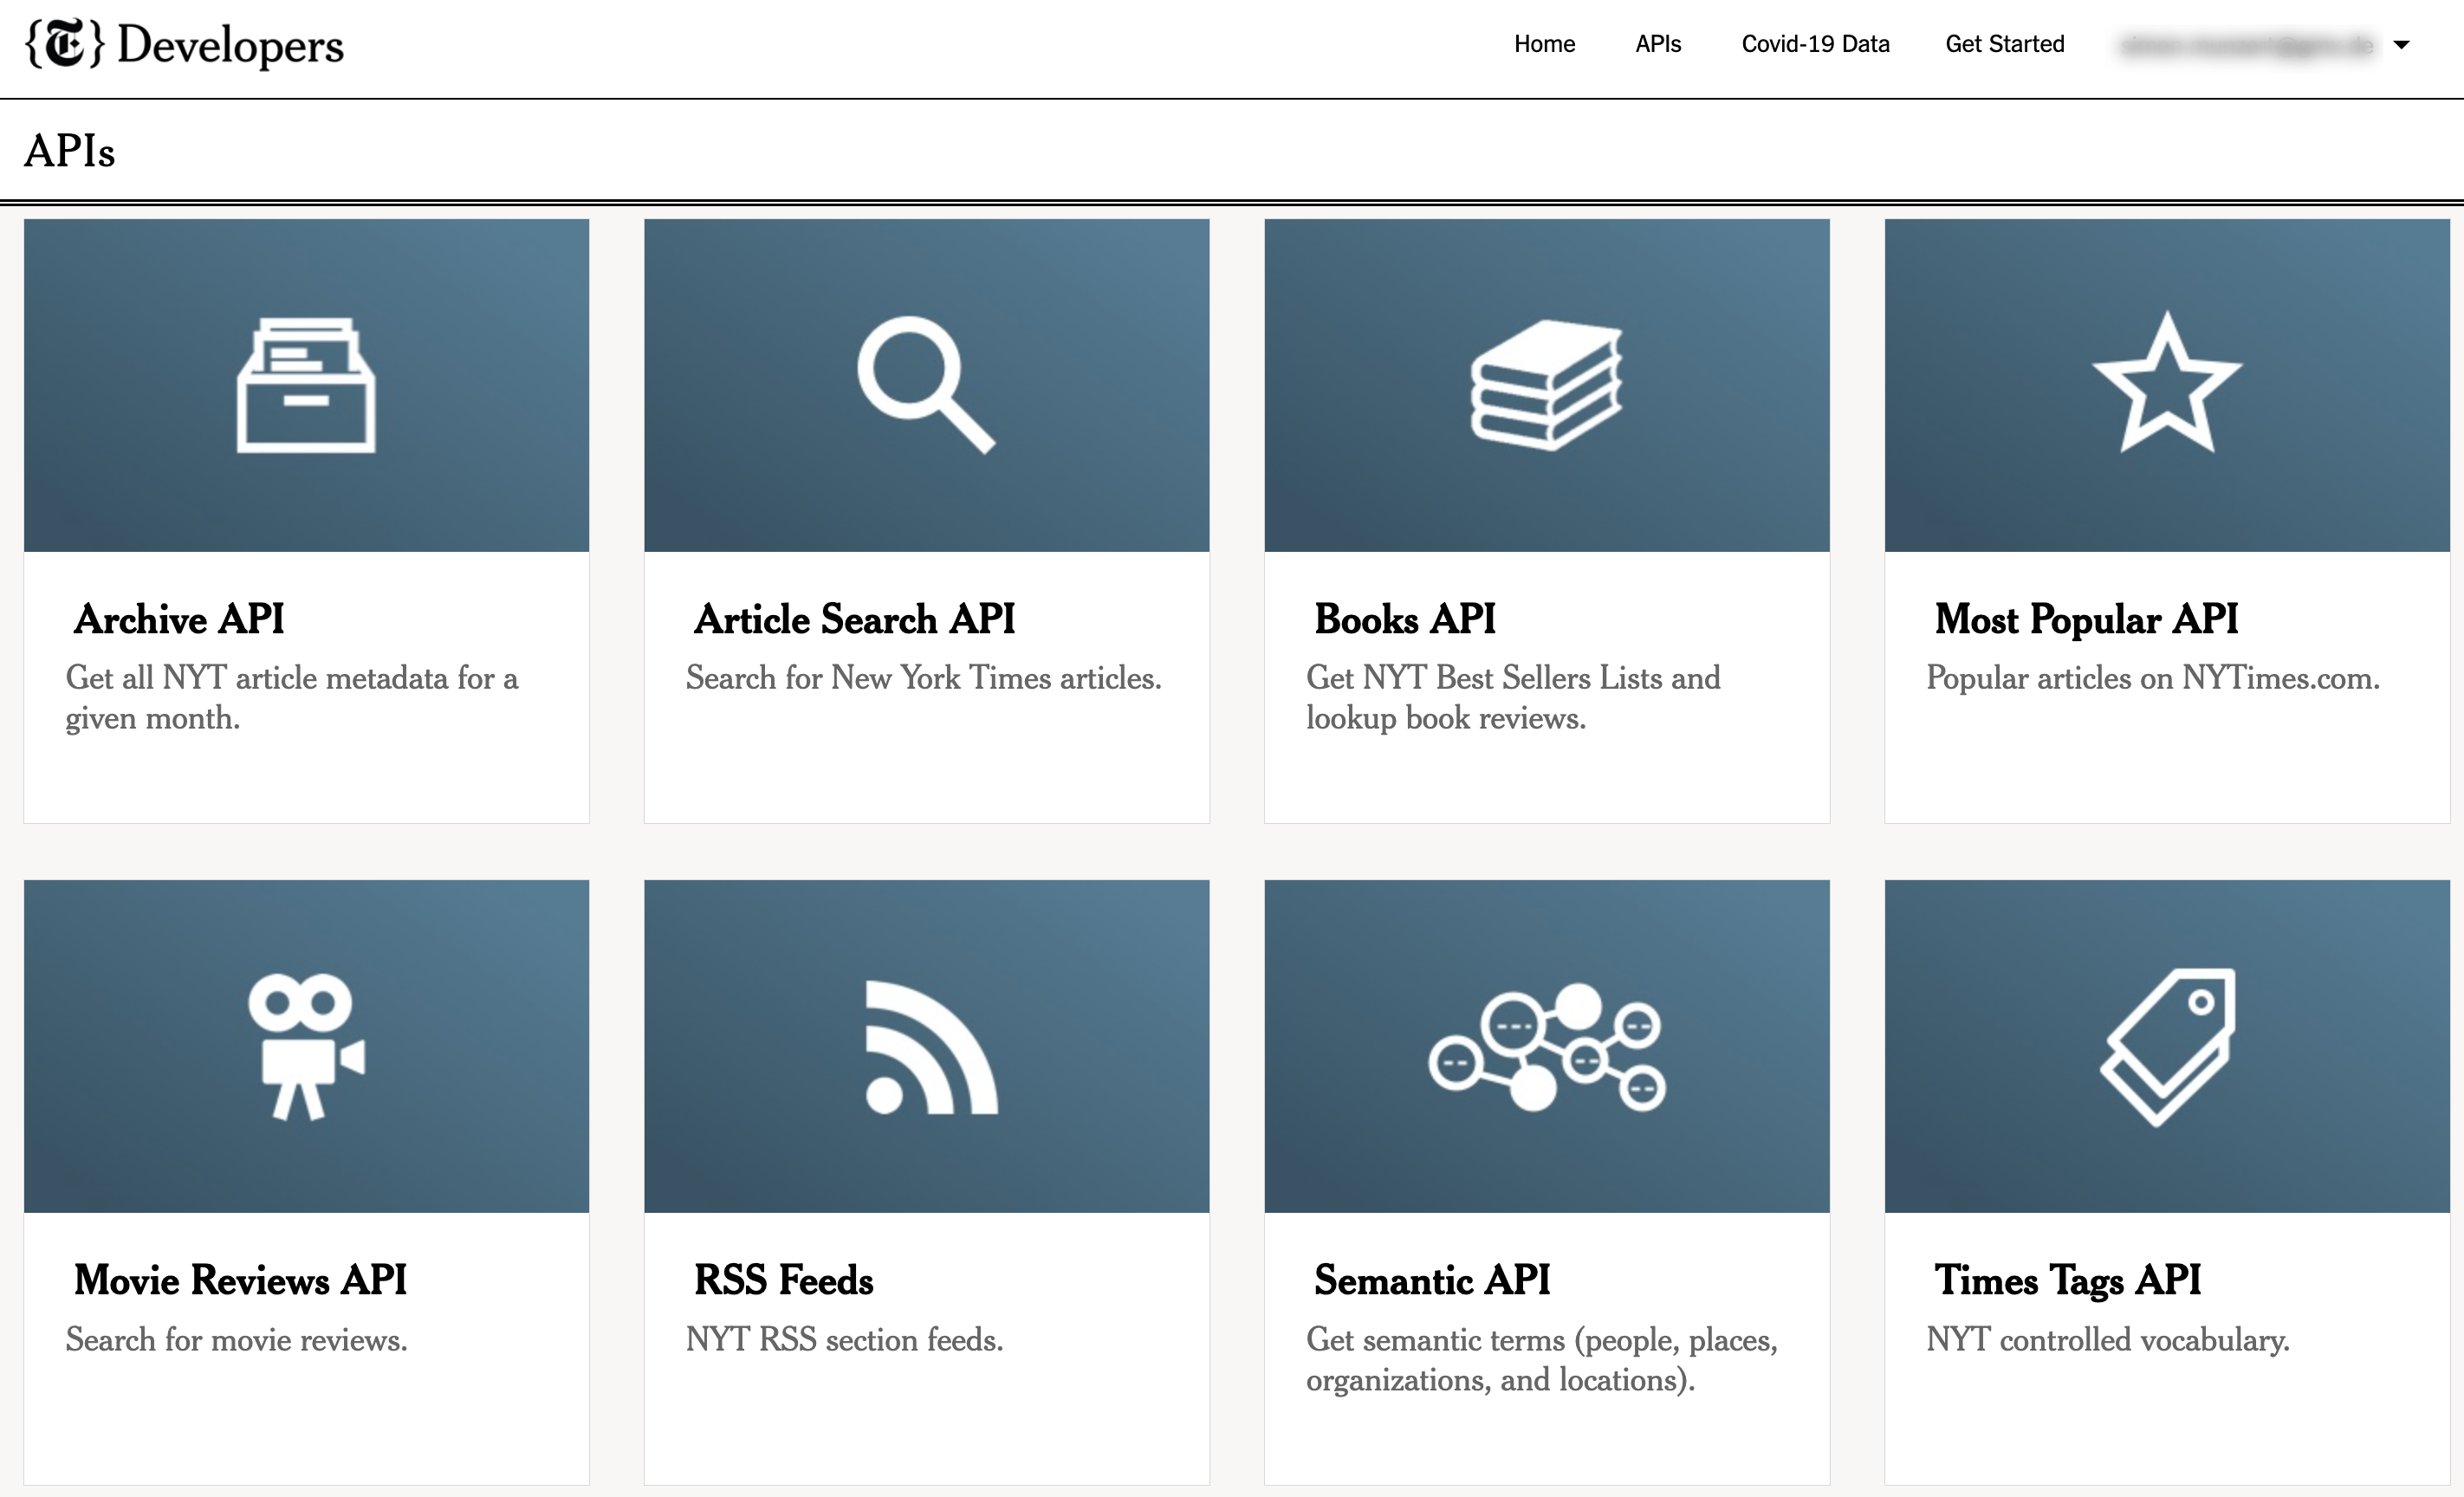Click the Books API stacked books icon
The width and height of the screenshot is (2464, 1497).
pyautogui.click(x=1546, y=385)
